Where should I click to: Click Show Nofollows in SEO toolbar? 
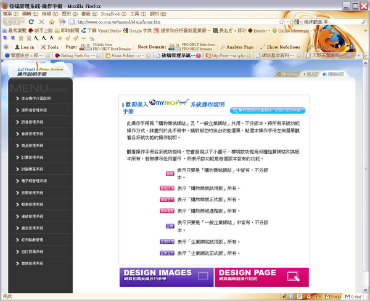coord(280,47)
